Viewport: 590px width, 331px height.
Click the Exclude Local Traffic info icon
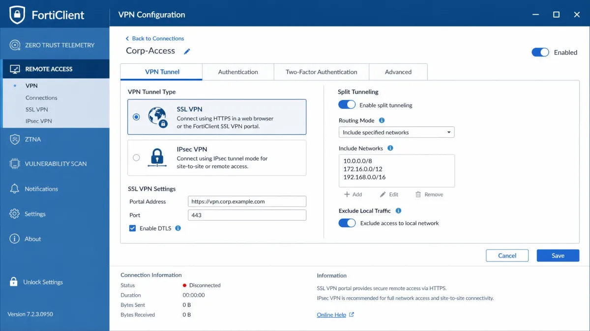(x=398, y=211)
